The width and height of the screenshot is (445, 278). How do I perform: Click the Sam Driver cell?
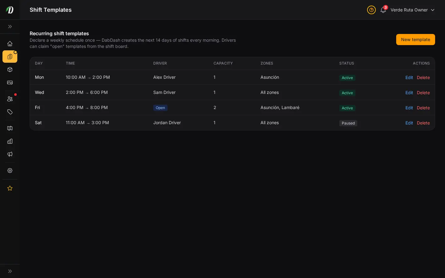point(164,92)
